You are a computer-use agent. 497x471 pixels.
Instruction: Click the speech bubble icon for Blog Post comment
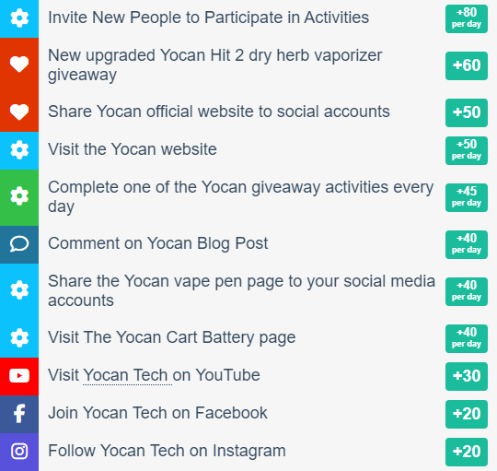[19, 244]
